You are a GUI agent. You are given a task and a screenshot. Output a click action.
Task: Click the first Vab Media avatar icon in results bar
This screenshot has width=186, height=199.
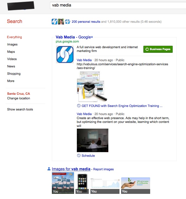[55, 22]
